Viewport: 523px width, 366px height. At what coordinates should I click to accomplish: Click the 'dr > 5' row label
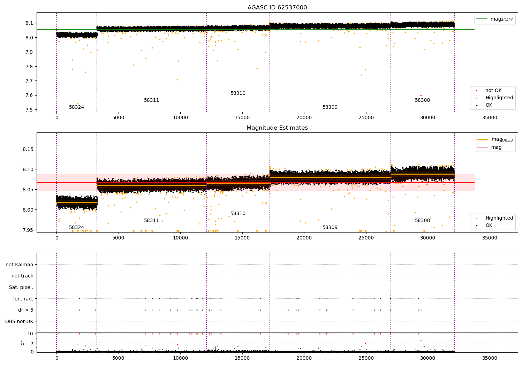(26, 310)
